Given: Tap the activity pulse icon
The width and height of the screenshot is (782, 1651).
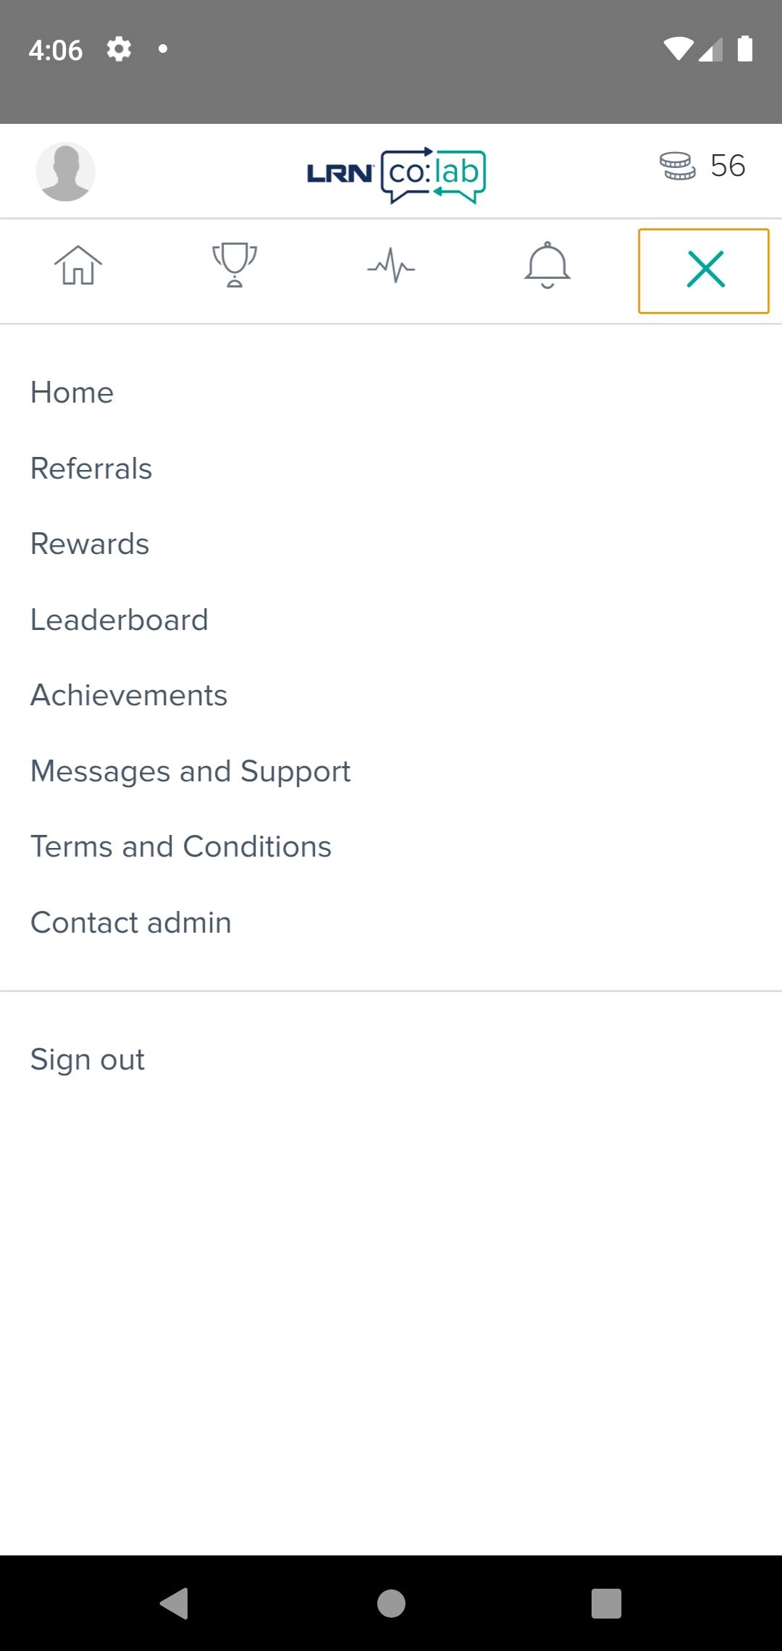Looking at the screenshot, I should coord(391,266).
